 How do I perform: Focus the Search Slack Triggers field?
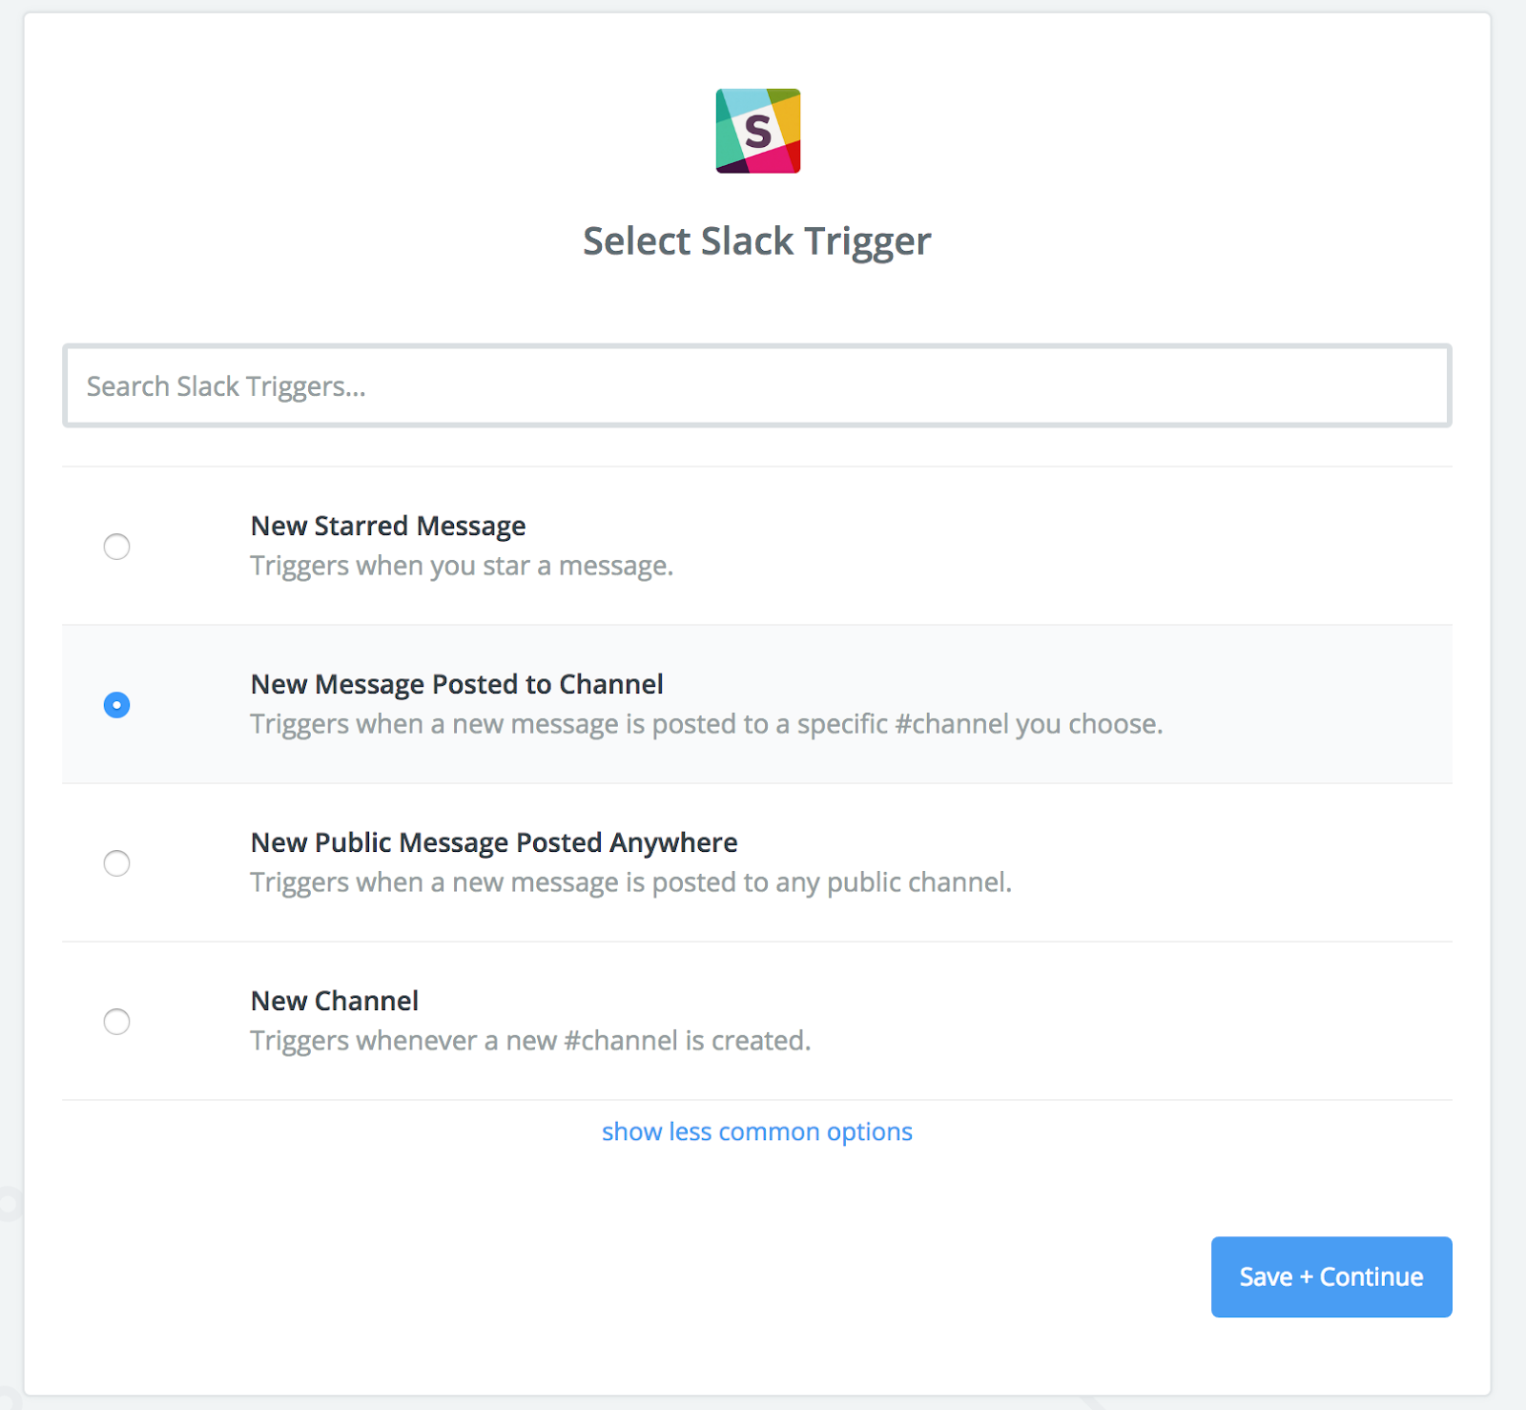click(757, 385)
